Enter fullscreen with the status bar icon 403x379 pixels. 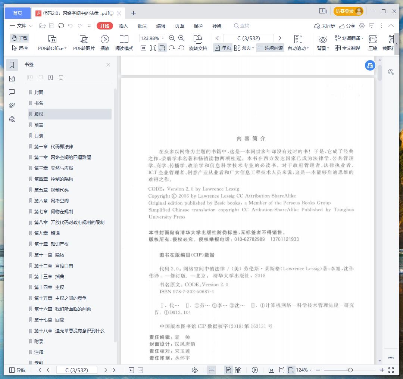point(391,370)
